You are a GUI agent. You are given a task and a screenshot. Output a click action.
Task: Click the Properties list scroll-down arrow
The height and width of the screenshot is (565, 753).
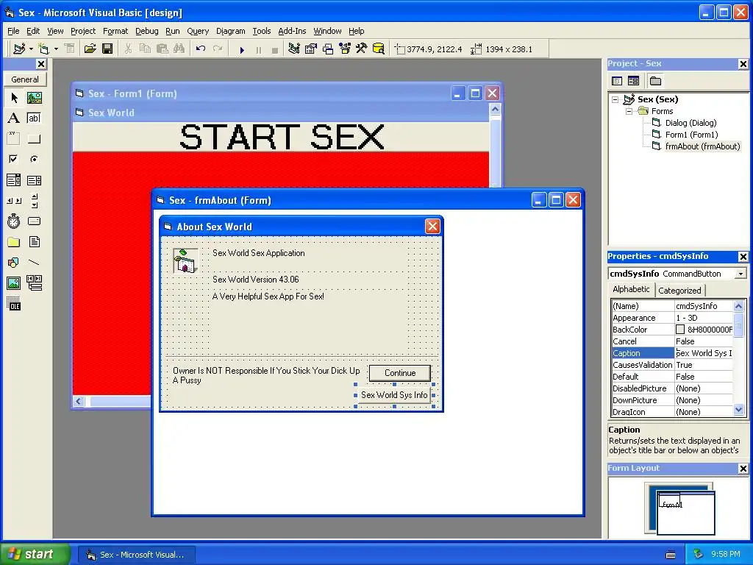click(738, 410)
